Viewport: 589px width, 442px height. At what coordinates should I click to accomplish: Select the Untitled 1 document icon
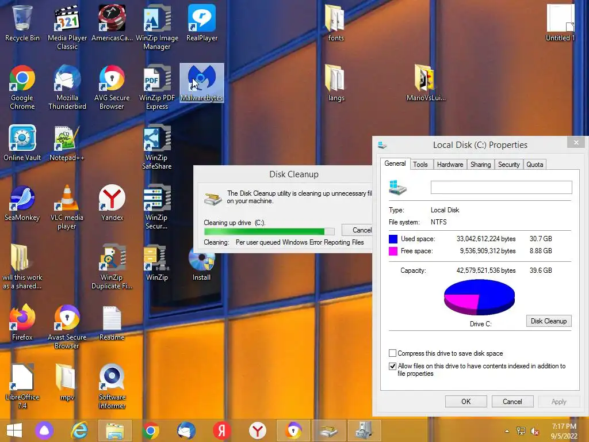coord(560,22)
